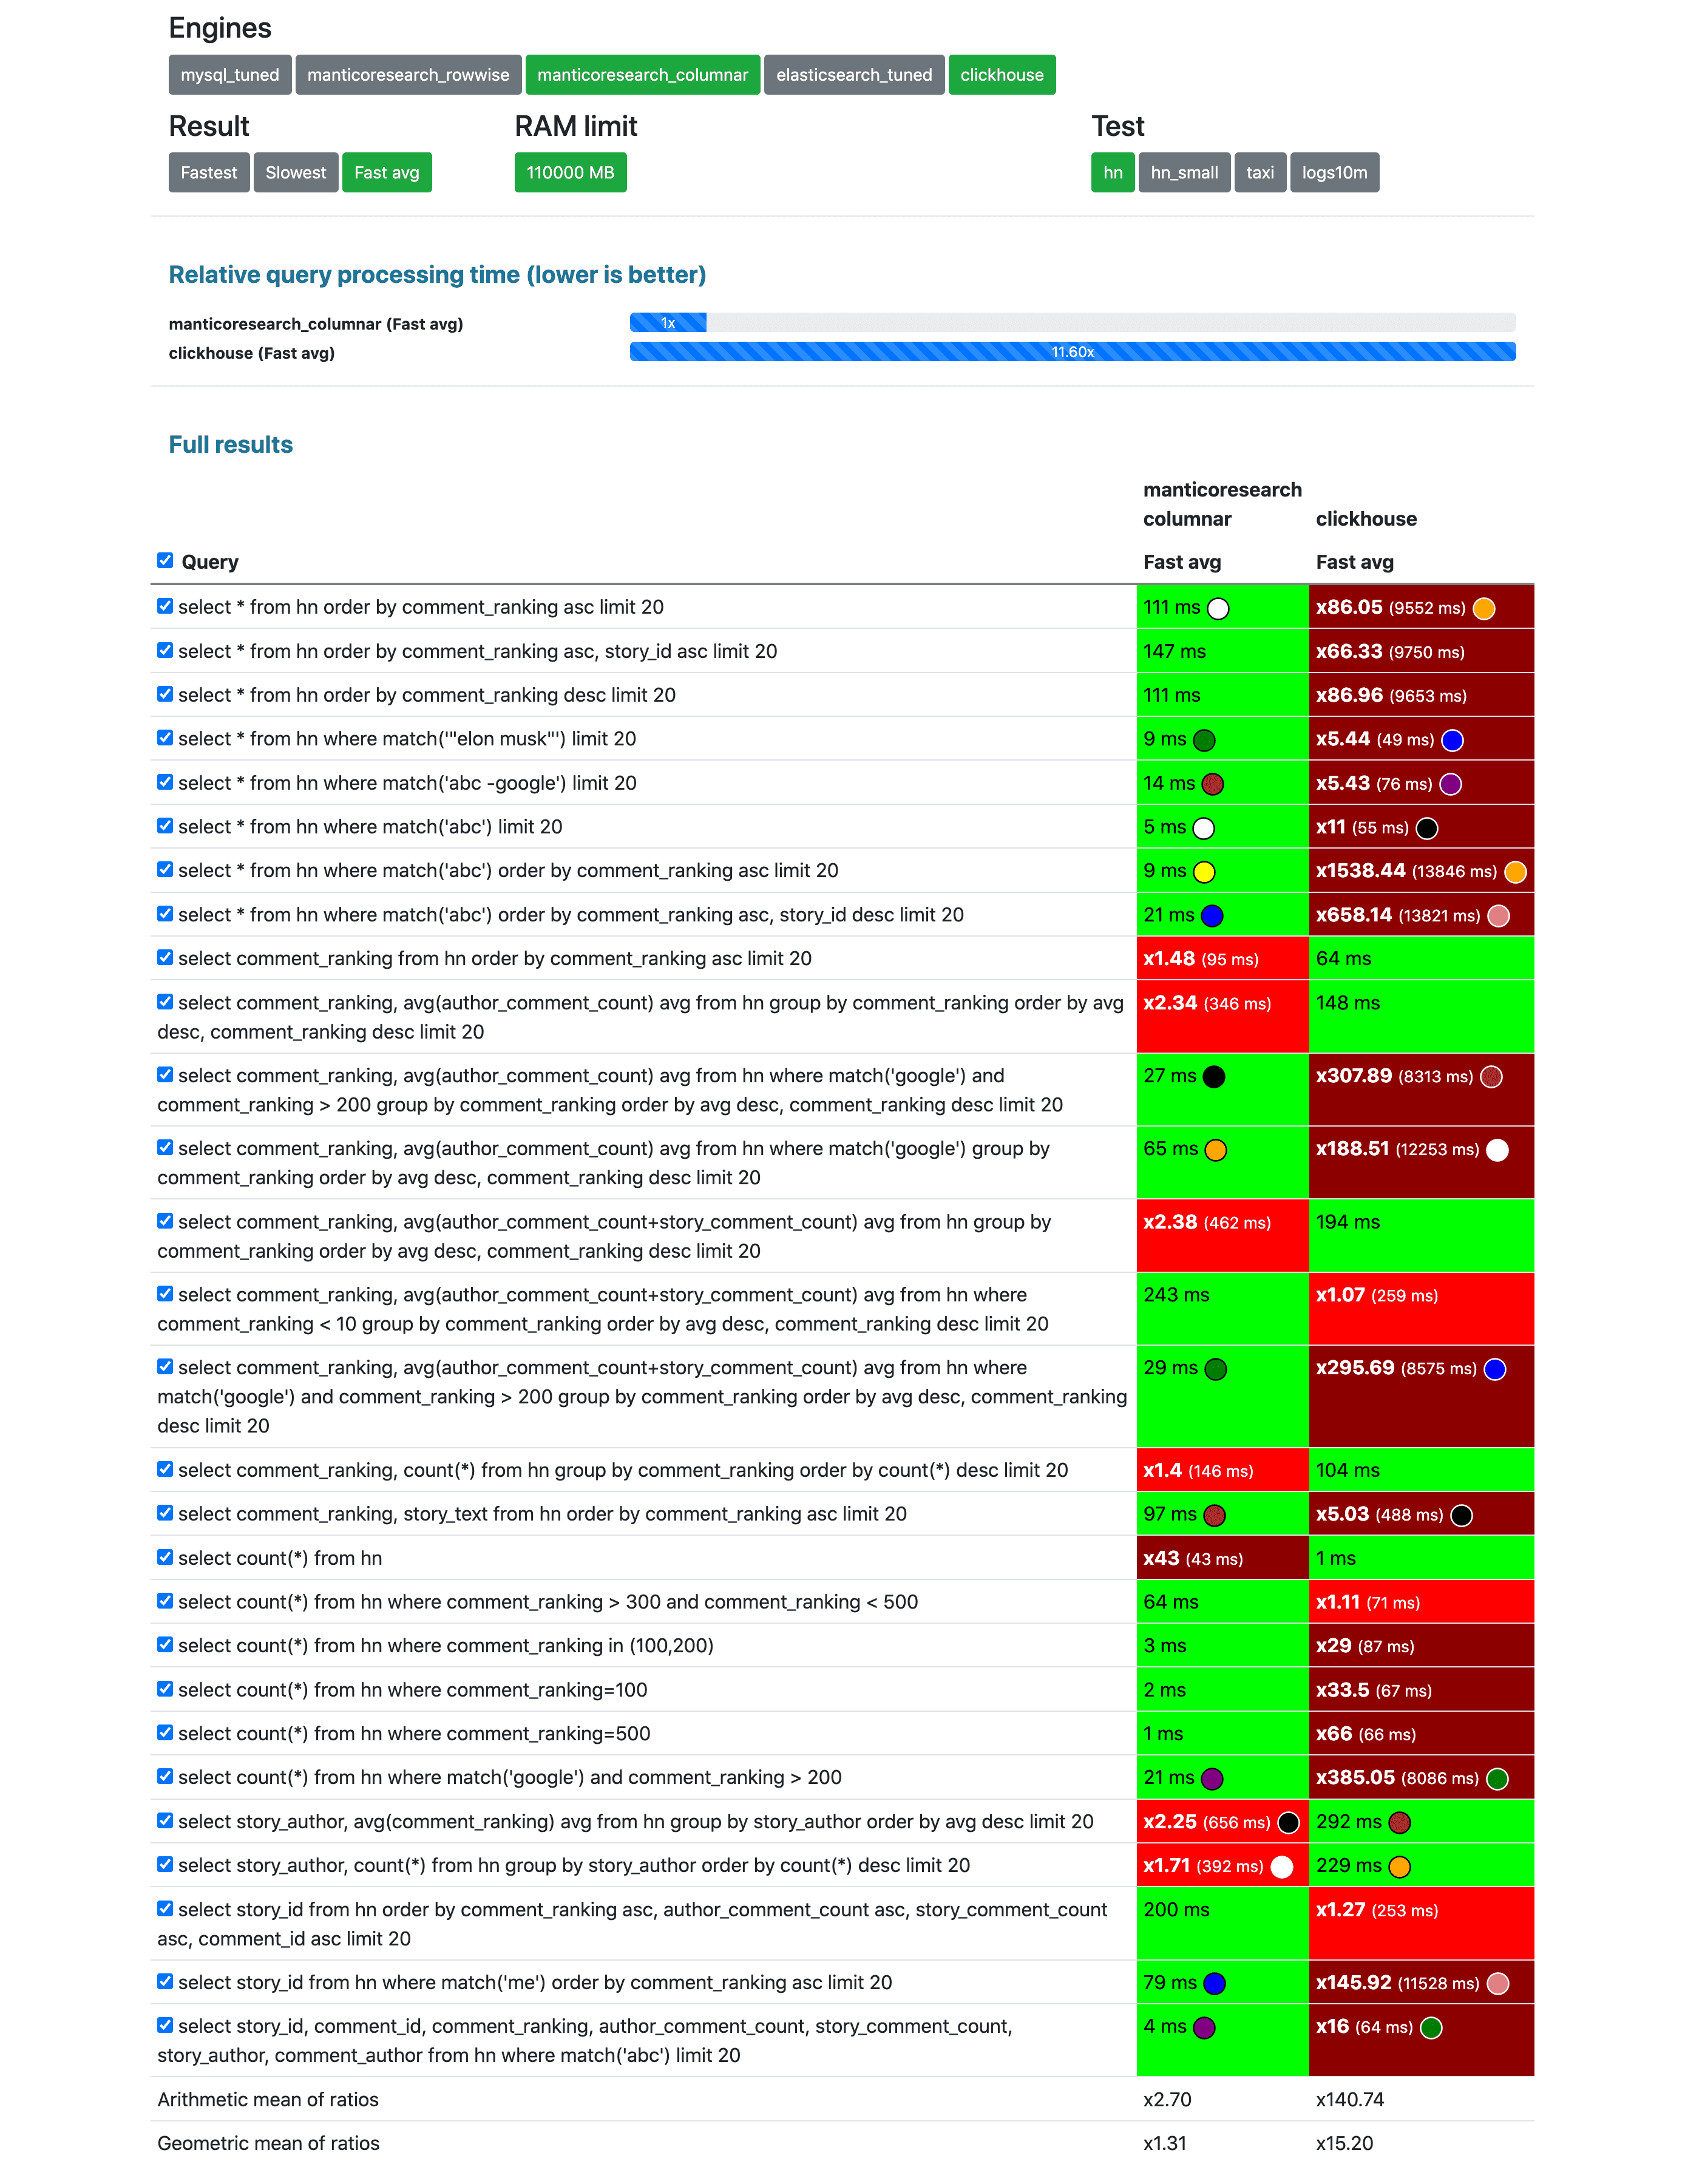
Task: Uncheck the comment_ranking=500 count query
Action: (165, 1733)
